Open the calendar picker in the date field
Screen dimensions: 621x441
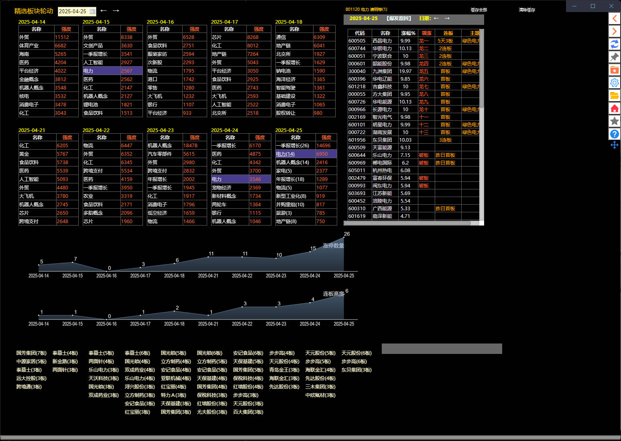coord(92,12)
